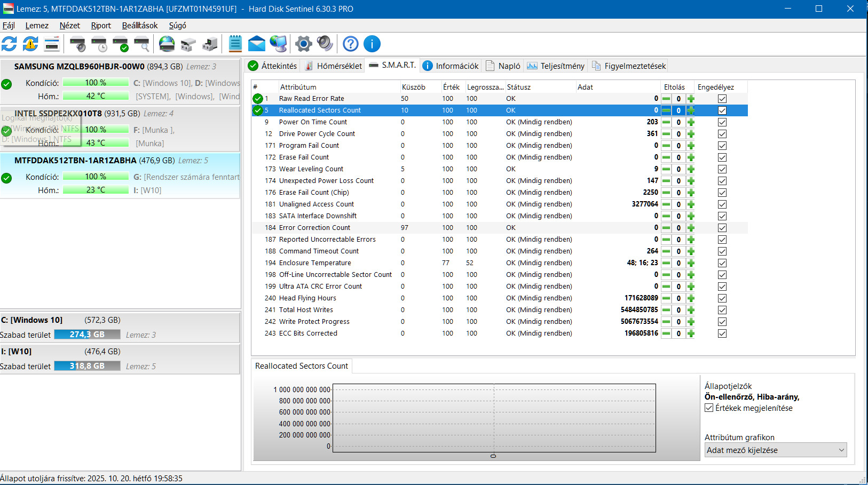Click the disk with globe icon
The image size is (868, 485).
point(167,44)
